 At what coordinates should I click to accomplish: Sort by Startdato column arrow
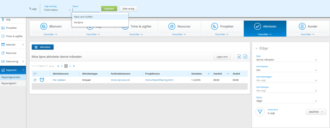click(x=209, y=74)
